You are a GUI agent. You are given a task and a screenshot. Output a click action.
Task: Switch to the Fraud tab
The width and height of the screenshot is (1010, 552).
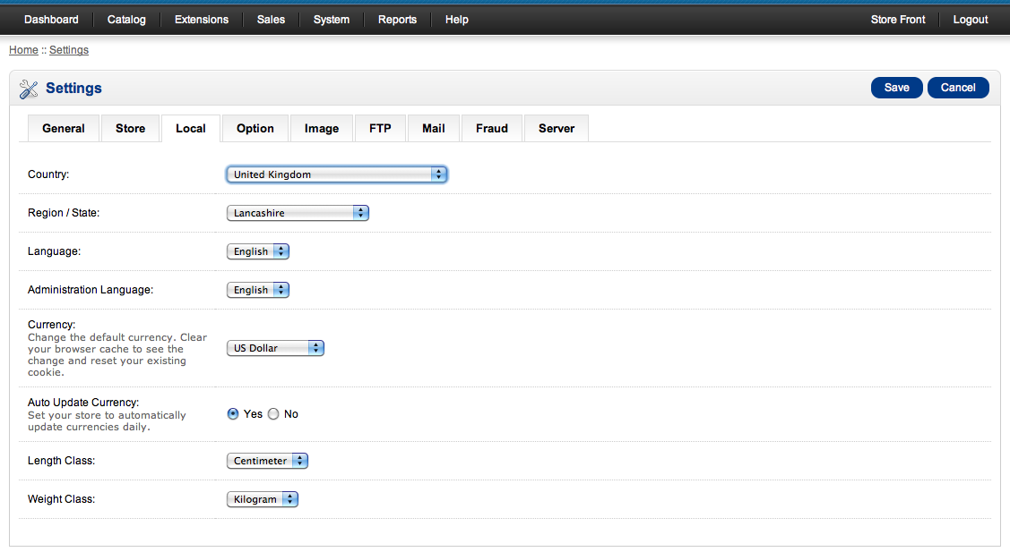(x=491, y=128)
